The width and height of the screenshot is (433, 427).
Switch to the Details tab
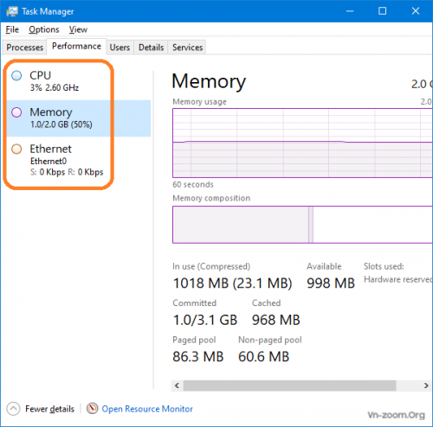pos(151,48)
